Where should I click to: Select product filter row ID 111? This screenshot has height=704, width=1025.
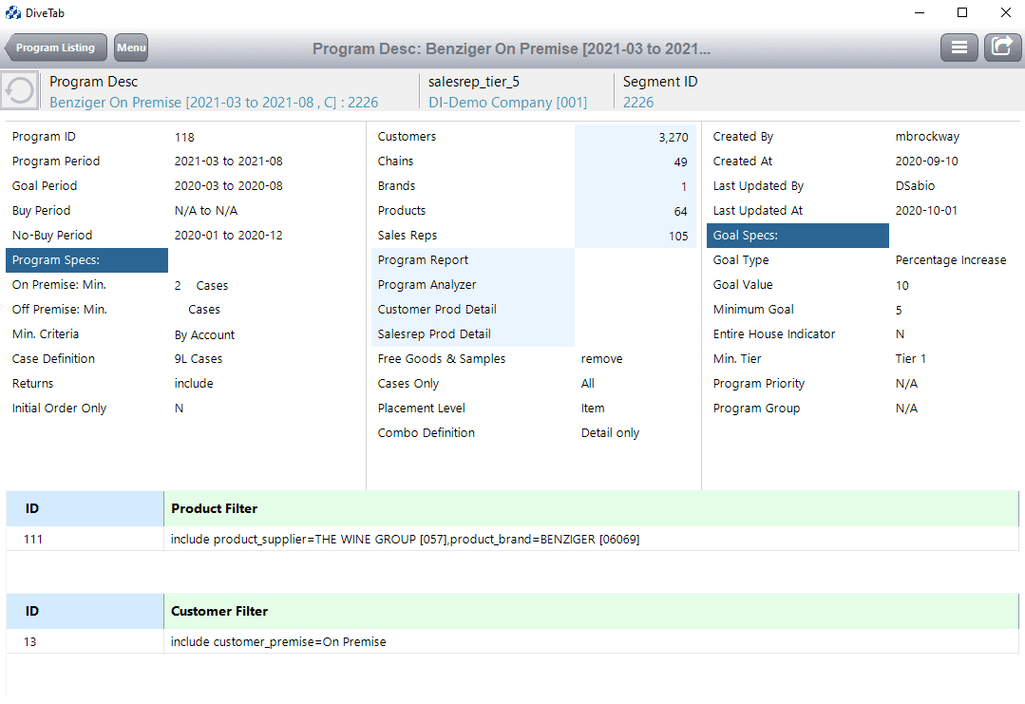[32, 540]
